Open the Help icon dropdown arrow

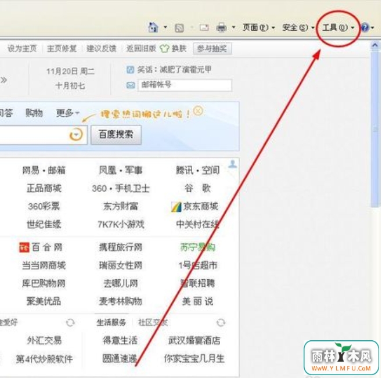click(373, 27)
